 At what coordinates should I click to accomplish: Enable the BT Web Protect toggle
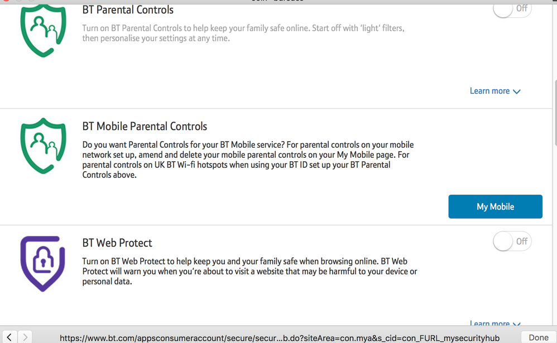point(512,241)
